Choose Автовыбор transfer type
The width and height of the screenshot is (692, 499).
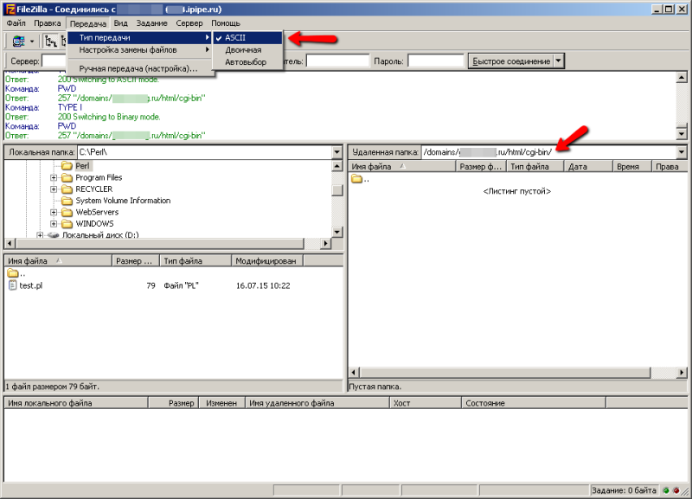coord(244,62)
